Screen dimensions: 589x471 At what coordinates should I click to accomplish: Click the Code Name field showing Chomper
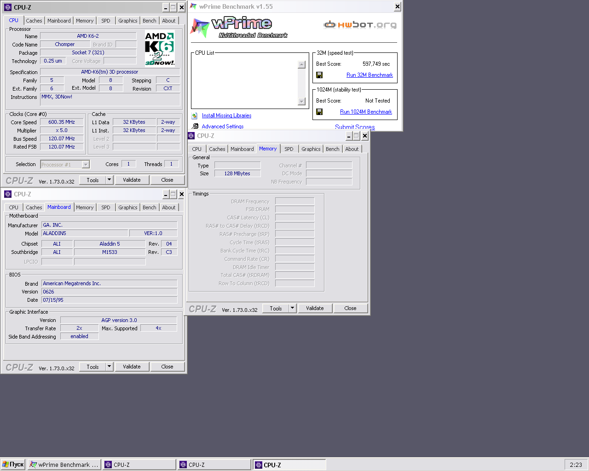(x=65, y=44)
